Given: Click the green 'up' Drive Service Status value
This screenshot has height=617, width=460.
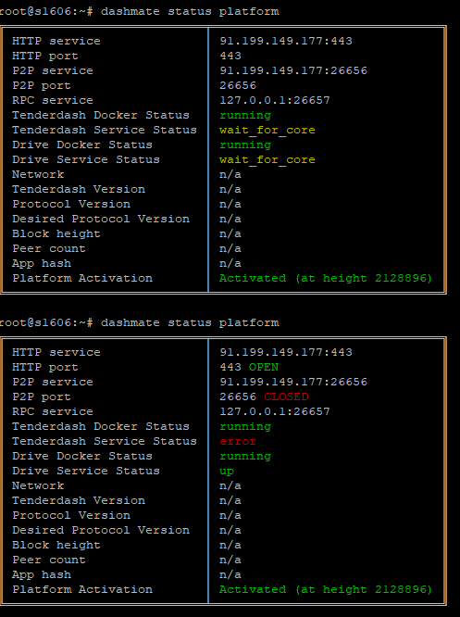Looking at the screenshot, I should coord(227,471).
